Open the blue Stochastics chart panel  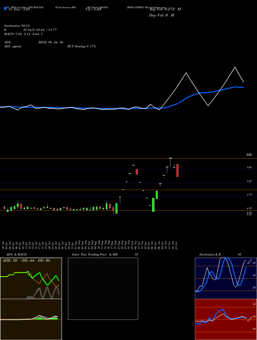pos(226,278)
